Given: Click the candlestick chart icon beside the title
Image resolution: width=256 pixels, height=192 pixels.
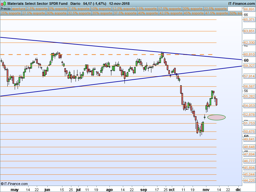Looking at the screenshot, I should pos(4,3).
